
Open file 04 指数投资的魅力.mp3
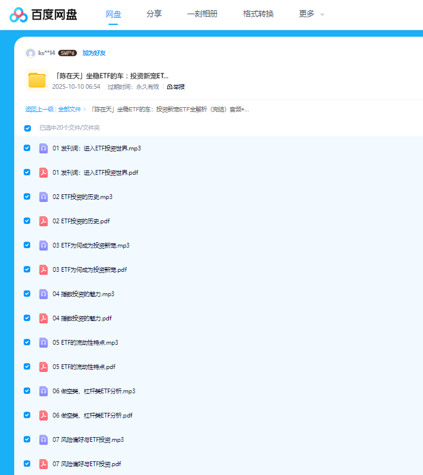tap(84, 294)
